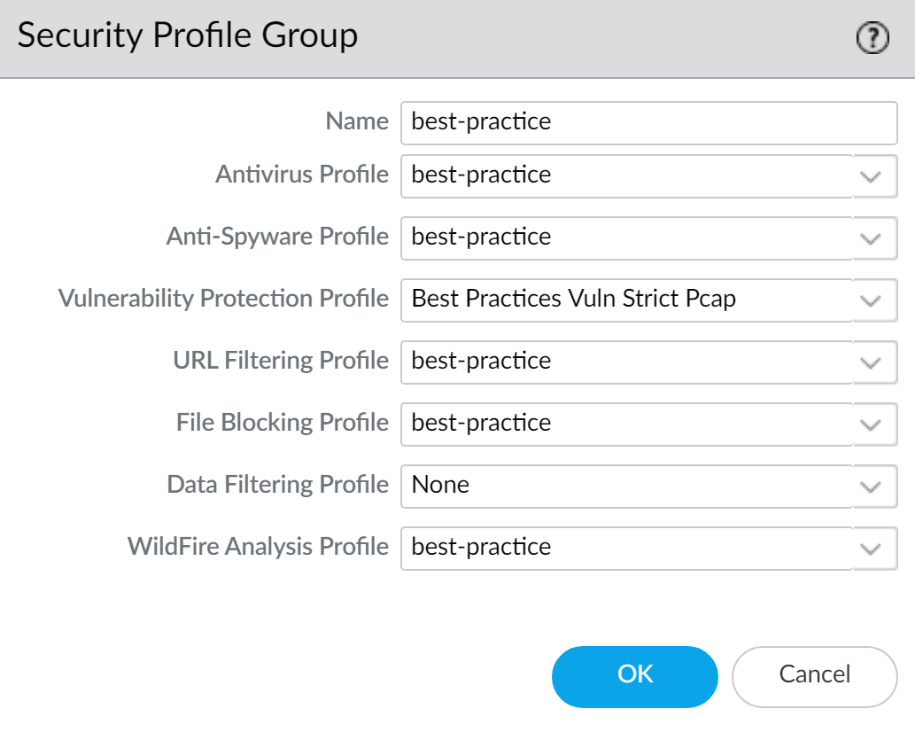Open the File Blocking Profile chevron
The image size is (915, 740).
(871, 425)
